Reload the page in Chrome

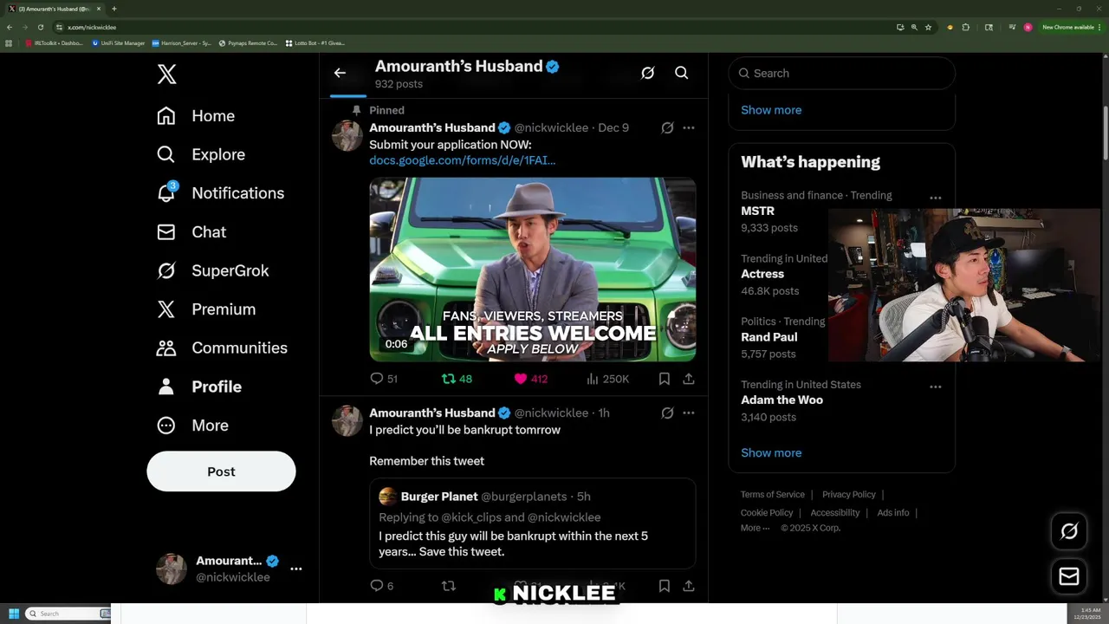click(x=40, y=27)
